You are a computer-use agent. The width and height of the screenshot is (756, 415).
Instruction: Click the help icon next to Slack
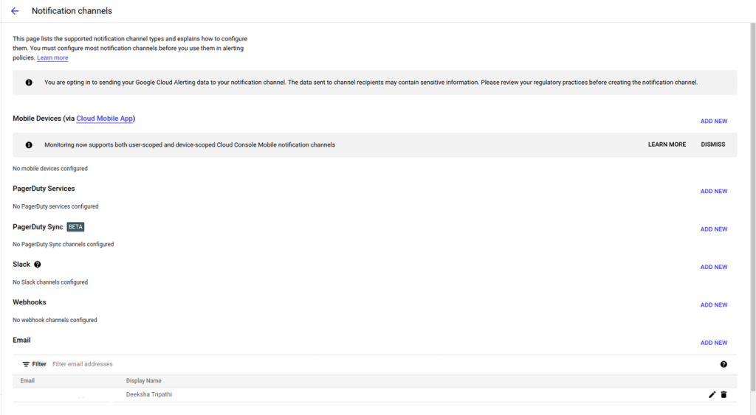(38, 265)
